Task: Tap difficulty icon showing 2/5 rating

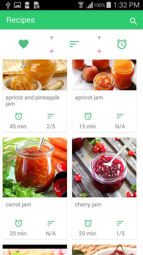Action: [51, 116]
